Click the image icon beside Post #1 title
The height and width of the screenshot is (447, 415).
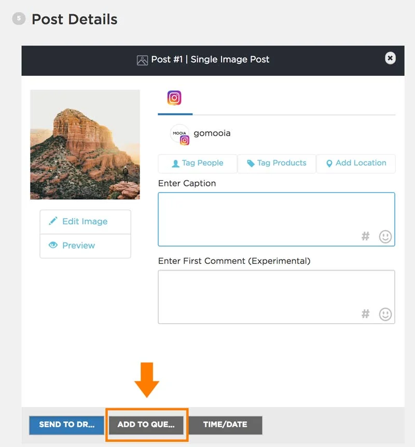pyautogui.click(x=142, y=60)
